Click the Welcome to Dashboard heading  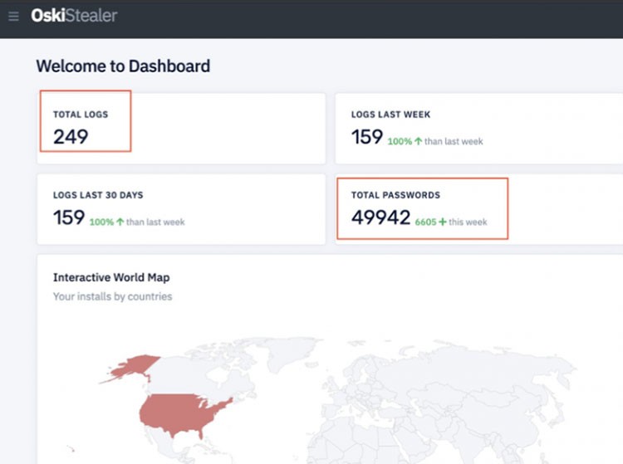coord(123,66)
